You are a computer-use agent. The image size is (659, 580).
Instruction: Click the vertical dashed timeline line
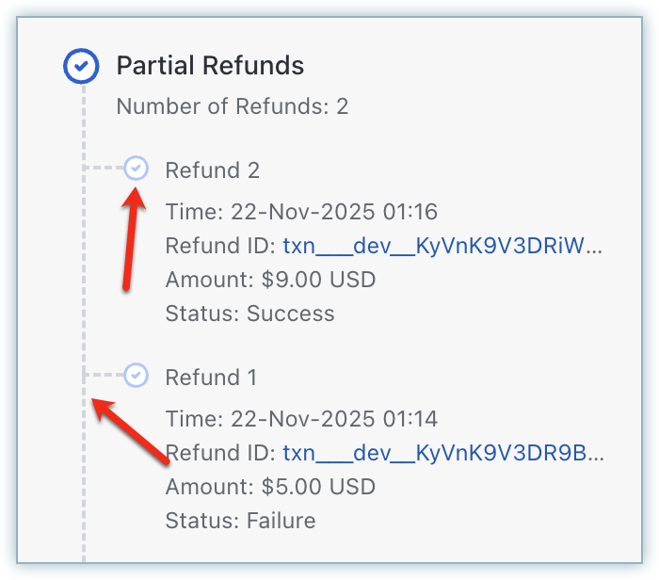[83, 282]
